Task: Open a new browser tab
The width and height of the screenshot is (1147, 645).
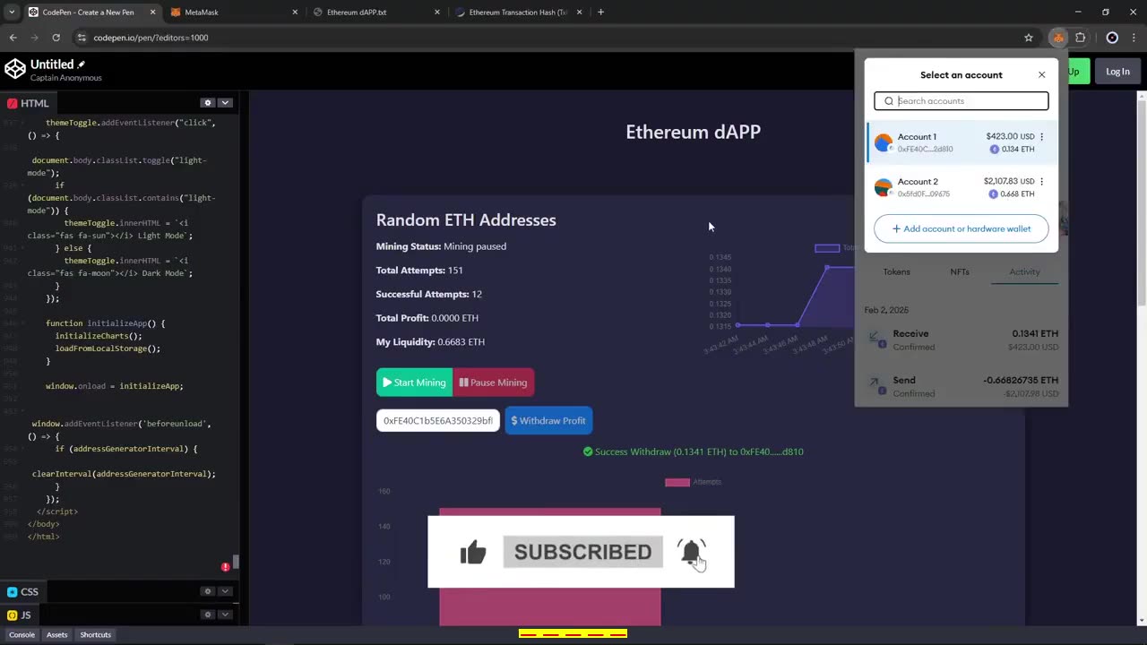Action: [x=600, y=13]
